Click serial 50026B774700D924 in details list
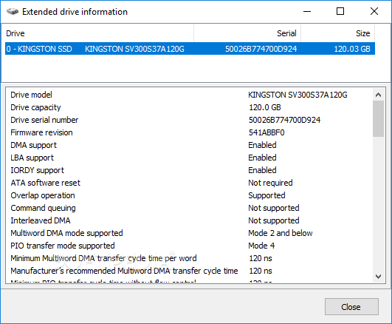 click(x=284, y=120)
